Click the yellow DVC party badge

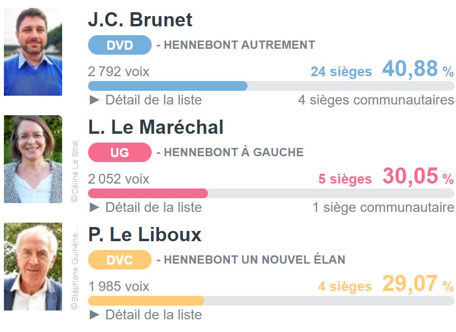[120, 260]
